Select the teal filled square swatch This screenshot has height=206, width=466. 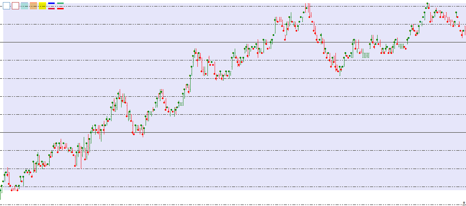(24, 6)
